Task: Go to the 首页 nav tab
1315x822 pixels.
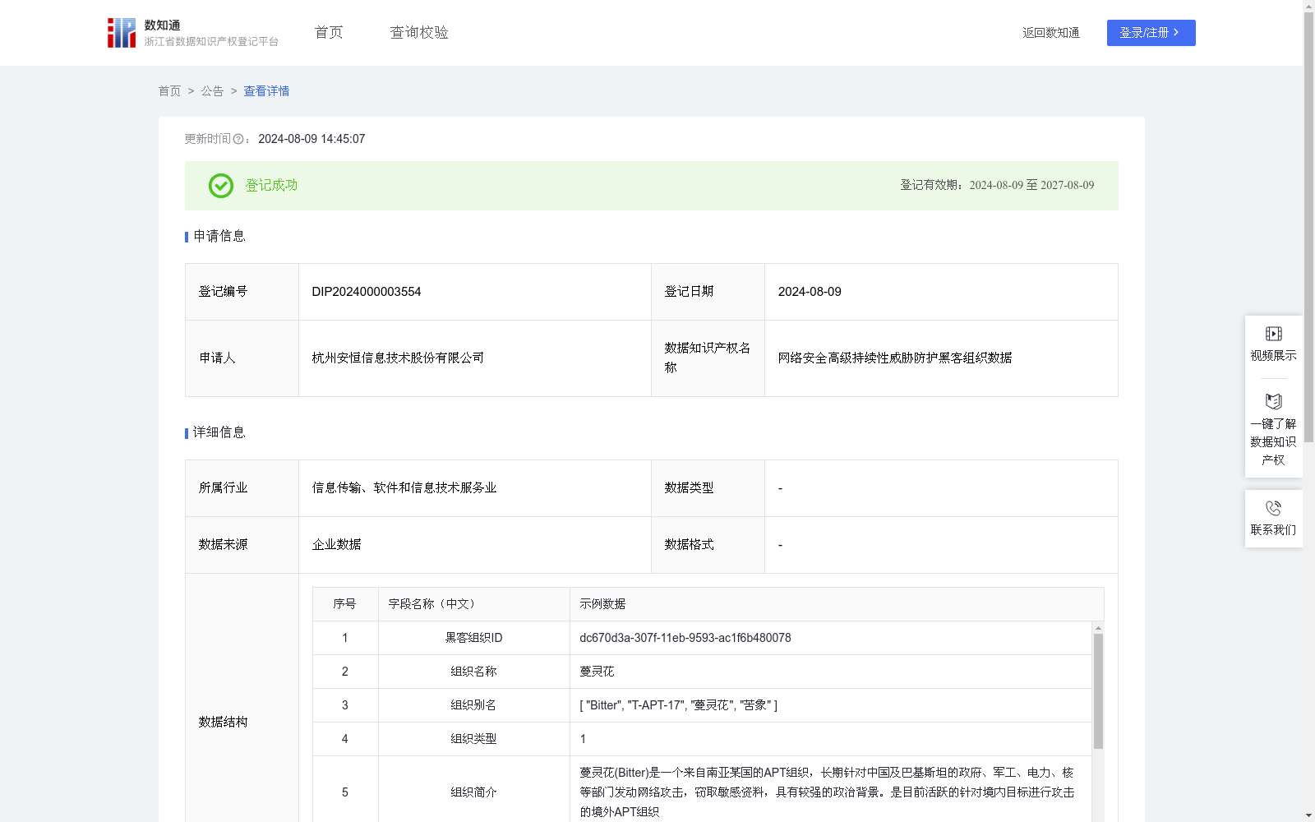Action: pos(329,33)
